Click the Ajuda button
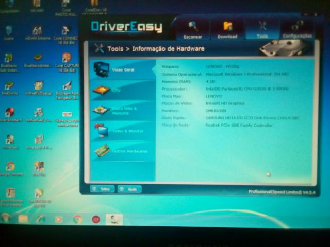This screenshot has height=247, width=330. point(129,189)
